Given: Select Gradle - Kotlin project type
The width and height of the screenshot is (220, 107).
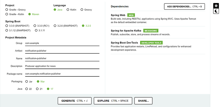Looking at the screenshot, I should (x=15, y=14).
